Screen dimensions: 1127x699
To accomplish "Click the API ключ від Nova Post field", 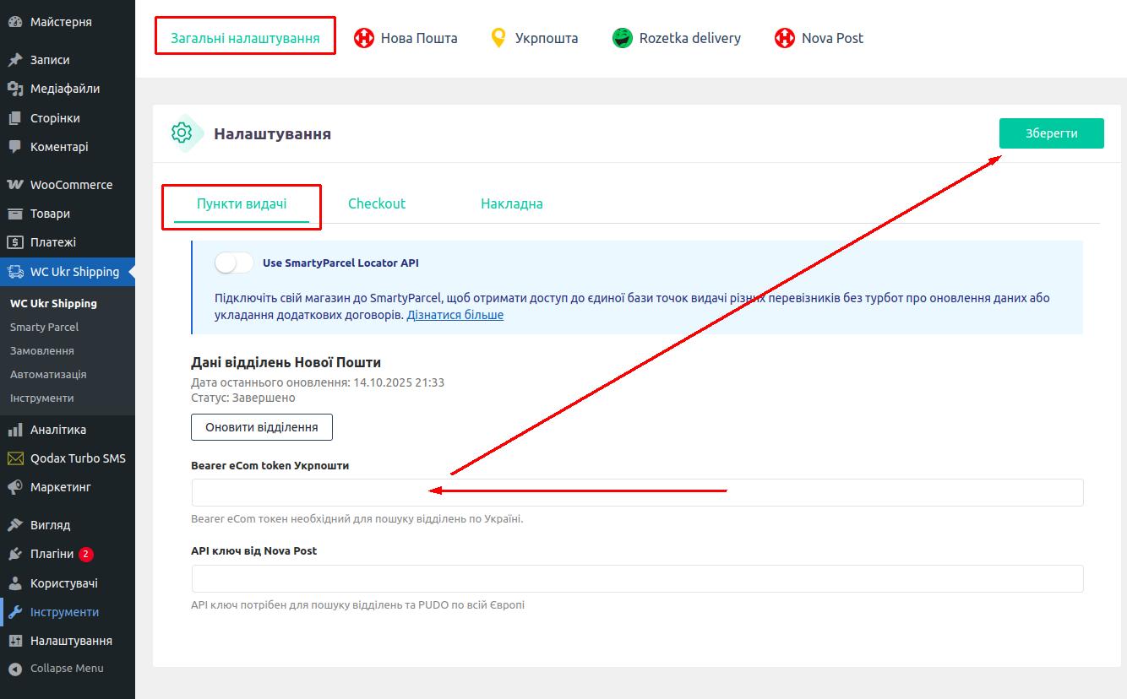I will [637, 579].
